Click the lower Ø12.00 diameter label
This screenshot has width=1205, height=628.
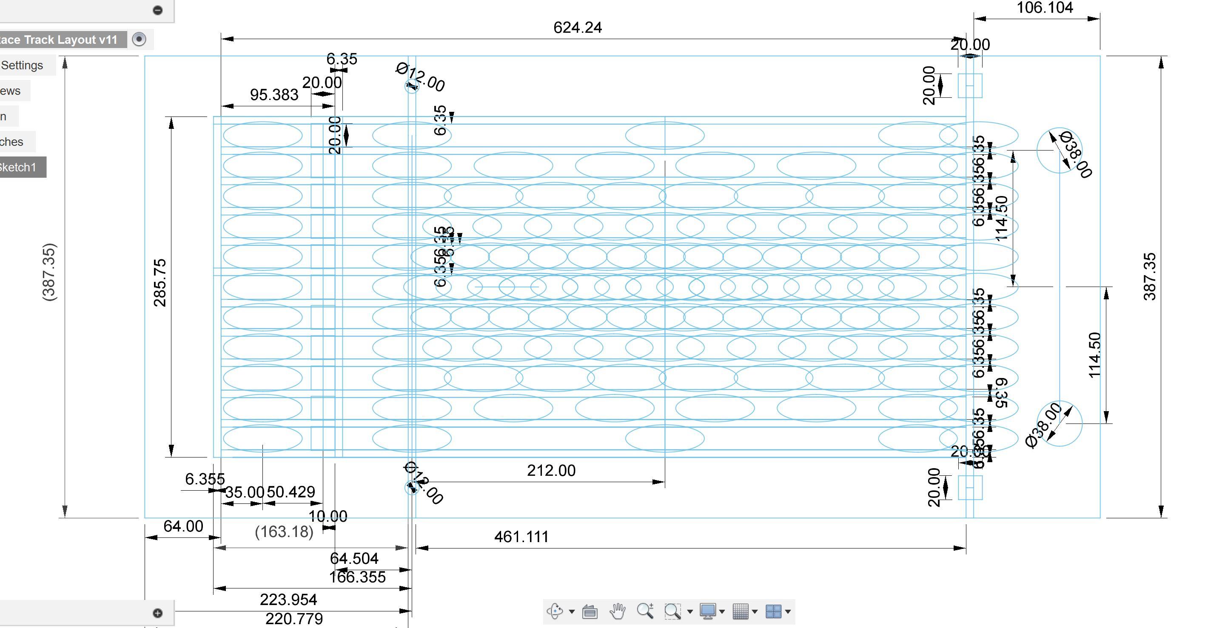[424, 483]
